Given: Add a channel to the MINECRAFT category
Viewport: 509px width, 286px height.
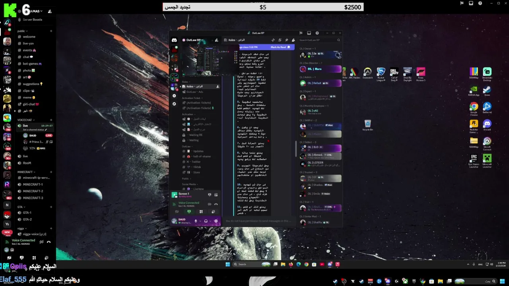Looking at the screenshot, I should pyautogui.click(x=51, y=172).
